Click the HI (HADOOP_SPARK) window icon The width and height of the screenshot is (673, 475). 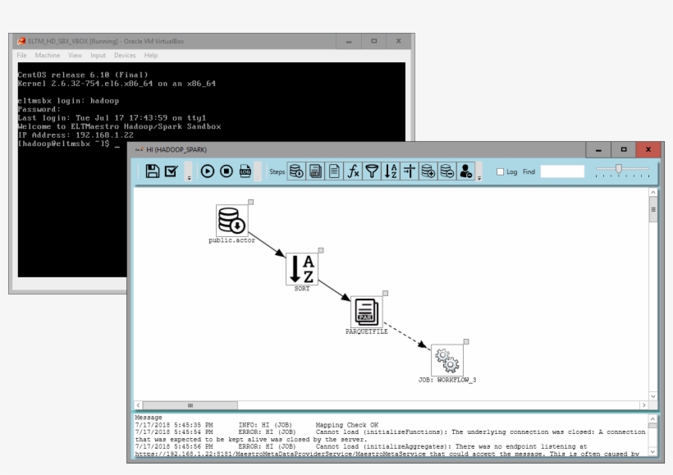pyautogui.click(x=139, y=150)
